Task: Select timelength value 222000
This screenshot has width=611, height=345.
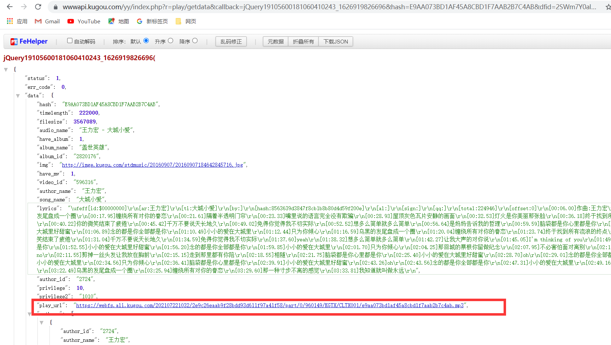Action: (x=89, y=113)
